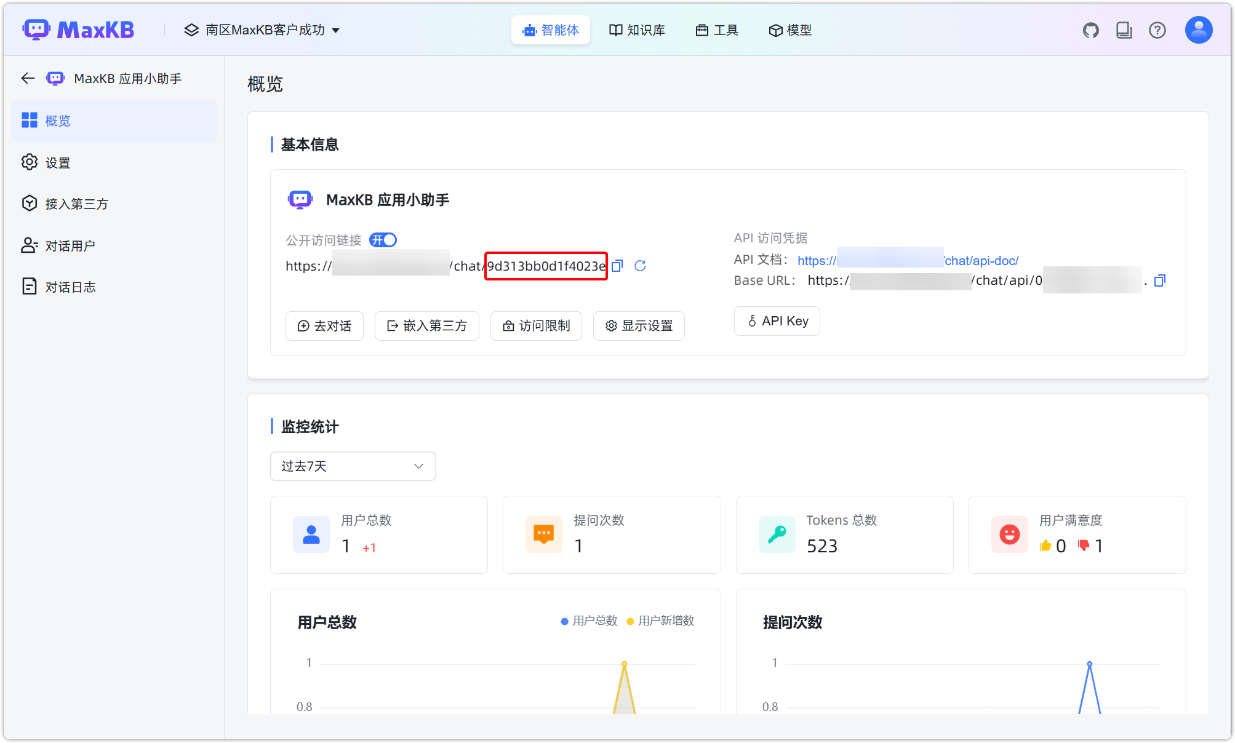Viewport: 1235px width, 743px height.
Task: Click the back arrow beside MaxKB 应用小助手
Action: coord(27,78)
